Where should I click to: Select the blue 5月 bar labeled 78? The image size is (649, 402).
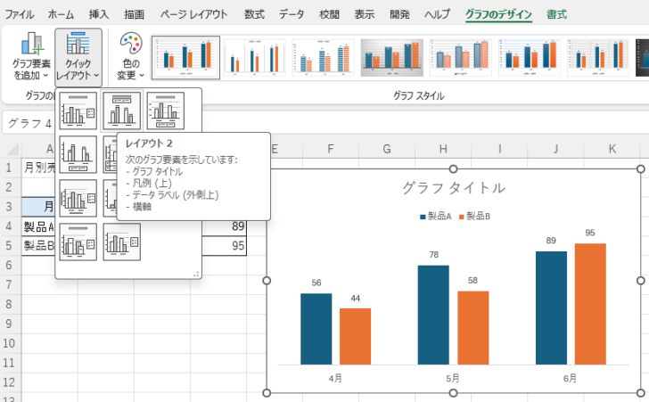click(433, 315)
